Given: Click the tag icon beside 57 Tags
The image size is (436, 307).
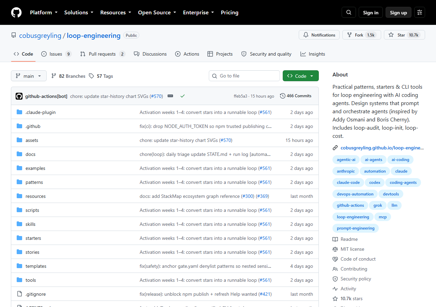Looking at the screenshot, I should (92, 76).
